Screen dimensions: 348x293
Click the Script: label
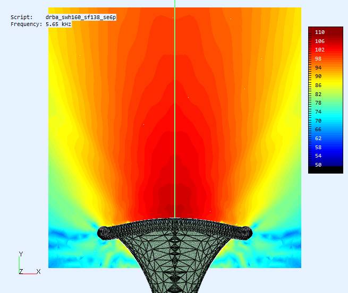point(22,18)
